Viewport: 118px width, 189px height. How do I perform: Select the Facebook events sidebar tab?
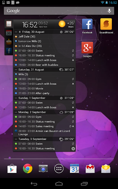coord(9,50)
